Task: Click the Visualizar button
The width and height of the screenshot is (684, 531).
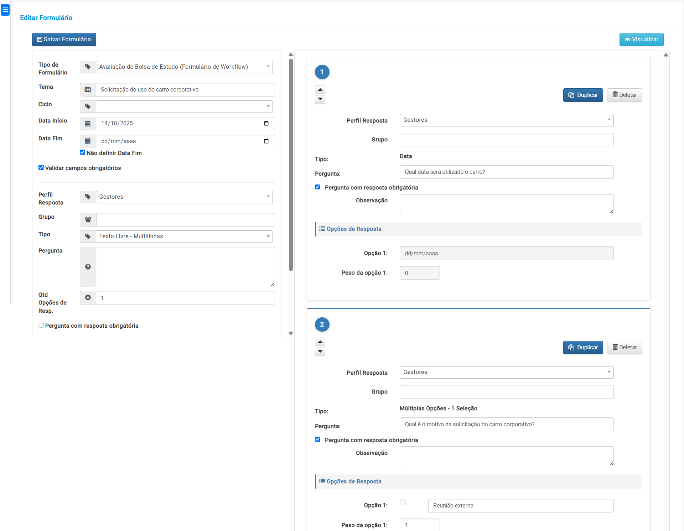Action: 641,40
